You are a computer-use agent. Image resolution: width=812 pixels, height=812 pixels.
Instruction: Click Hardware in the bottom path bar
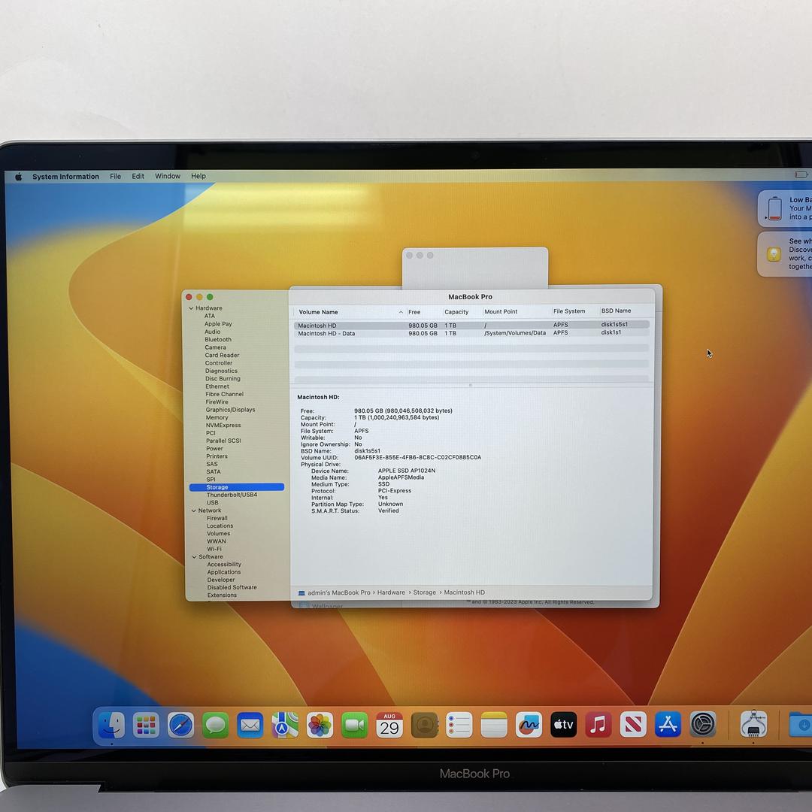pos(391,592)
